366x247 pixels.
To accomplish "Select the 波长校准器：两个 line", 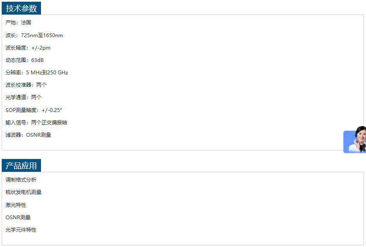I will [x=26, y=85].
